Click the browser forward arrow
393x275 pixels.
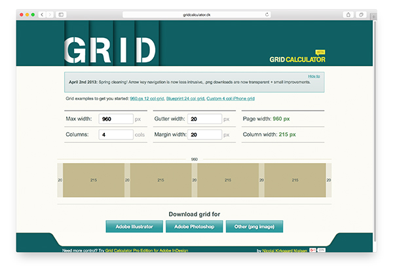coord(50,15)
